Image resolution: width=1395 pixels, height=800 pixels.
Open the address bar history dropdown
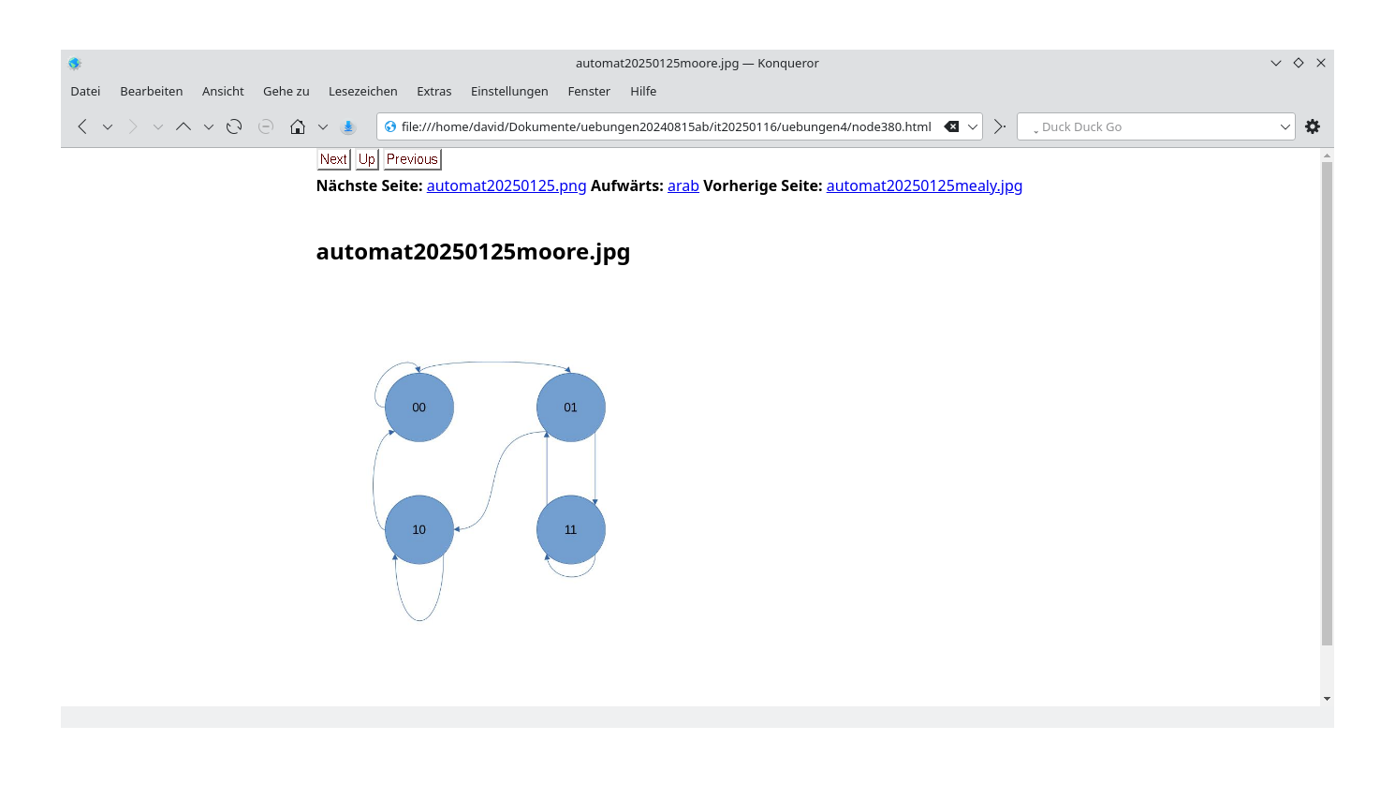(974, 126)
